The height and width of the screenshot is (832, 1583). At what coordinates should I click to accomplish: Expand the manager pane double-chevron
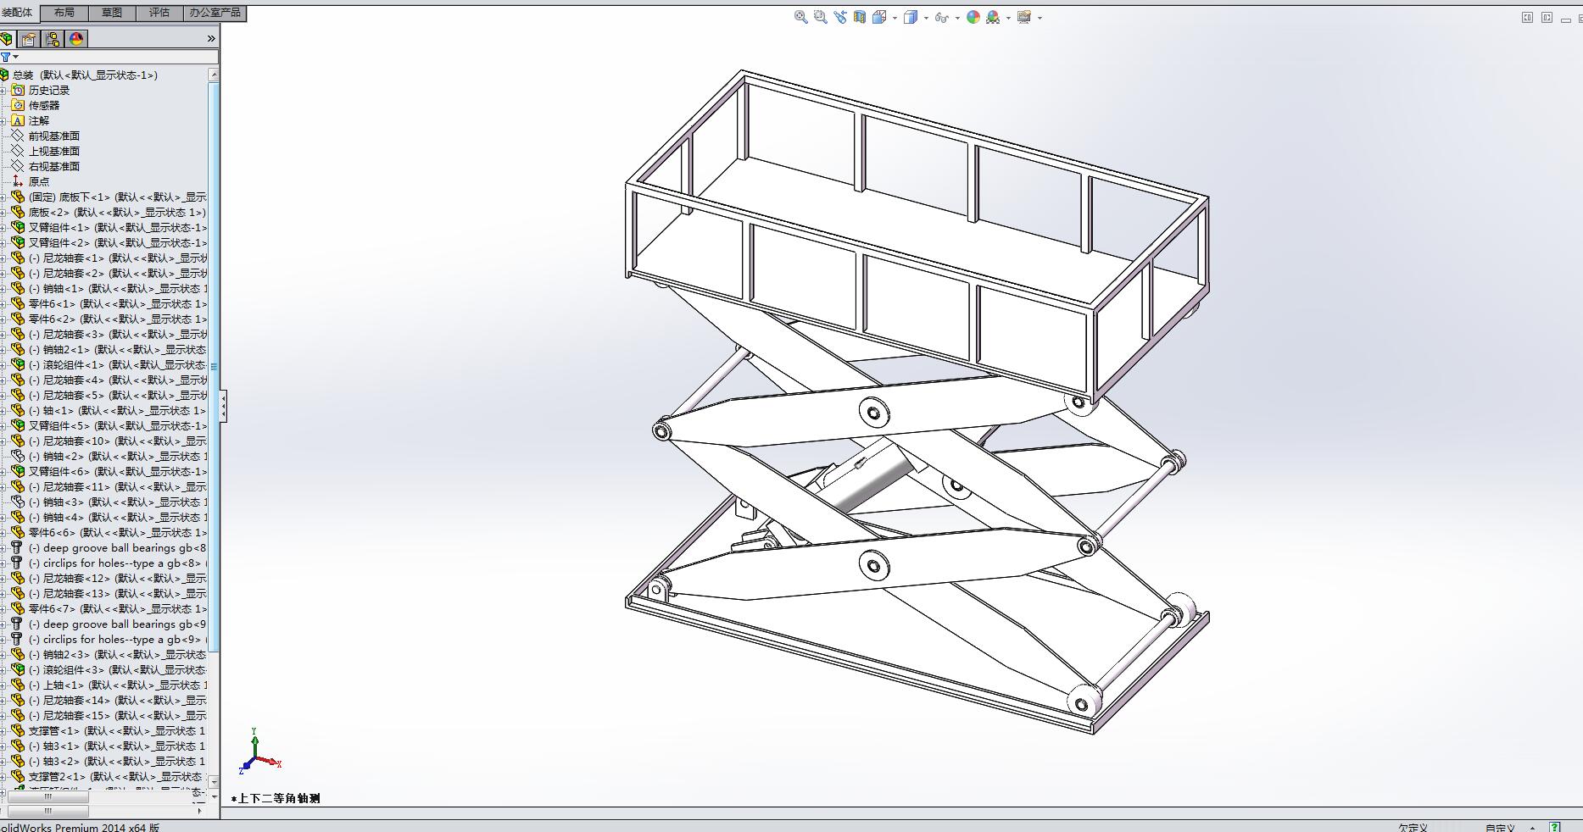pyautogui.click(x=211, y=39)
